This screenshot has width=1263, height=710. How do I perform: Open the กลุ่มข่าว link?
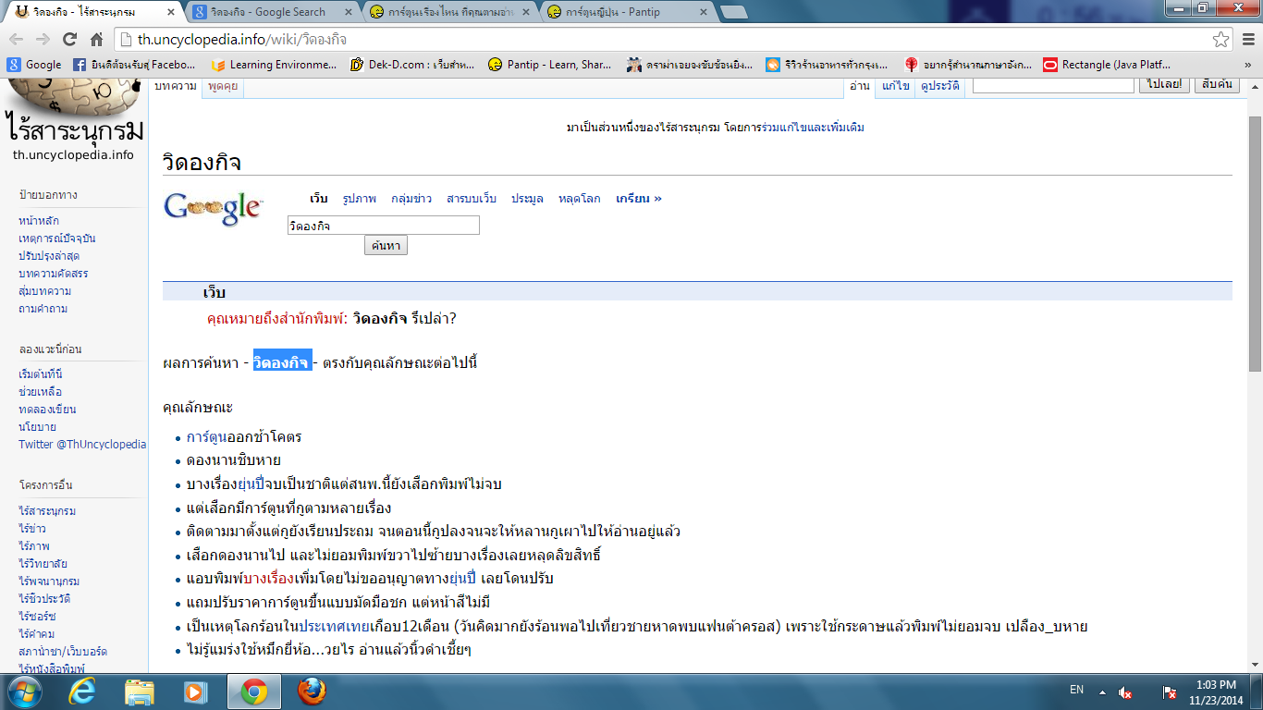point(411,199)
